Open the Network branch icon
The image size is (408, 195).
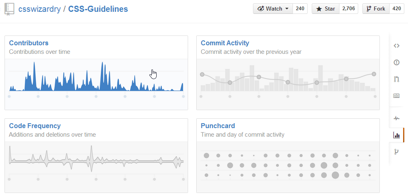point(396,152)
